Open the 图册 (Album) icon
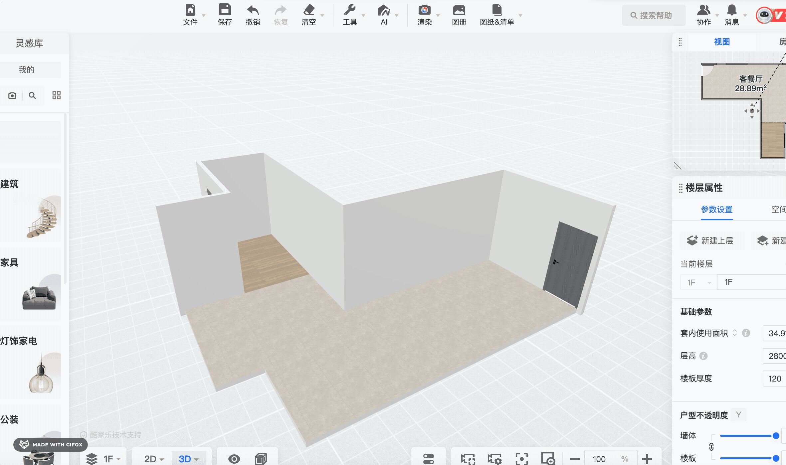This screenshot has height=465, width=786. [459, 10]
